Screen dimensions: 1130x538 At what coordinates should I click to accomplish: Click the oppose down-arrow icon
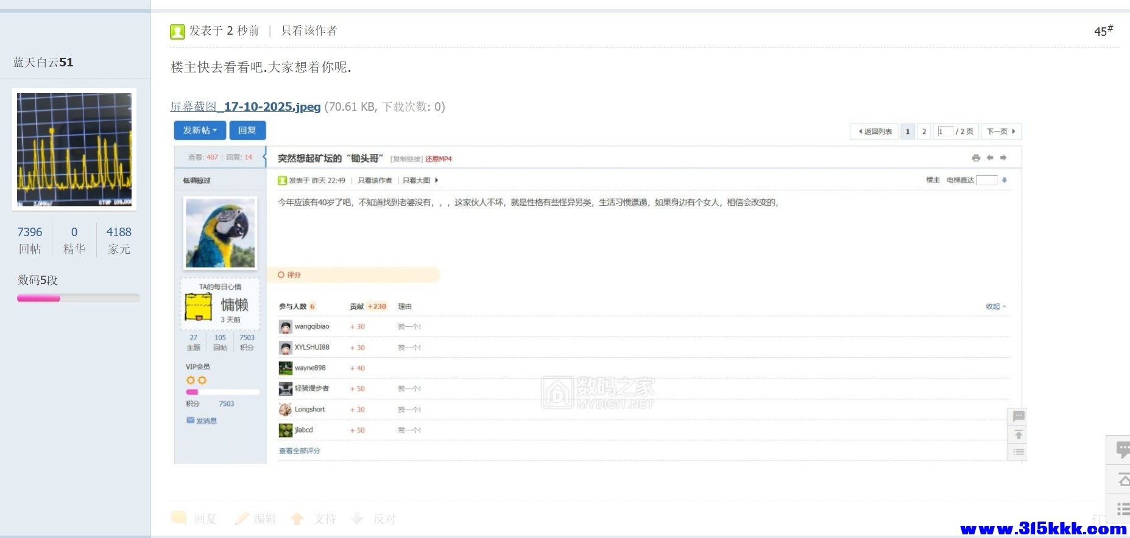pyautogui.click(x=358, y=518)
